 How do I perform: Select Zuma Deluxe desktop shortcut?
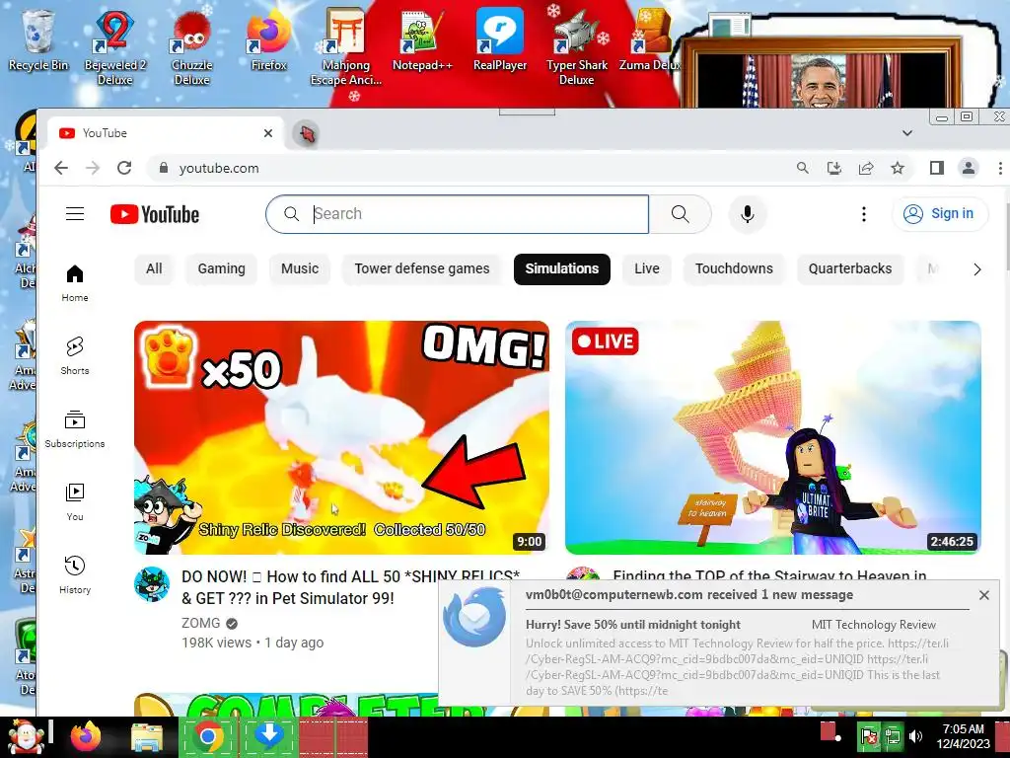click(x=651, y=38)
